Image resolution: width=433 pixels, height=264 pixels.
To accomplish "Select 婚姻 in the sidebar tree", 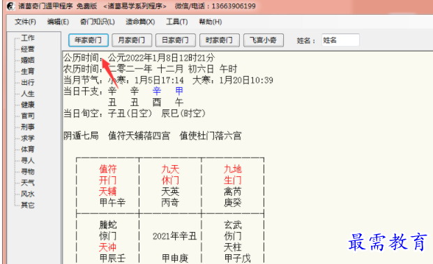I will coord(28,60).
